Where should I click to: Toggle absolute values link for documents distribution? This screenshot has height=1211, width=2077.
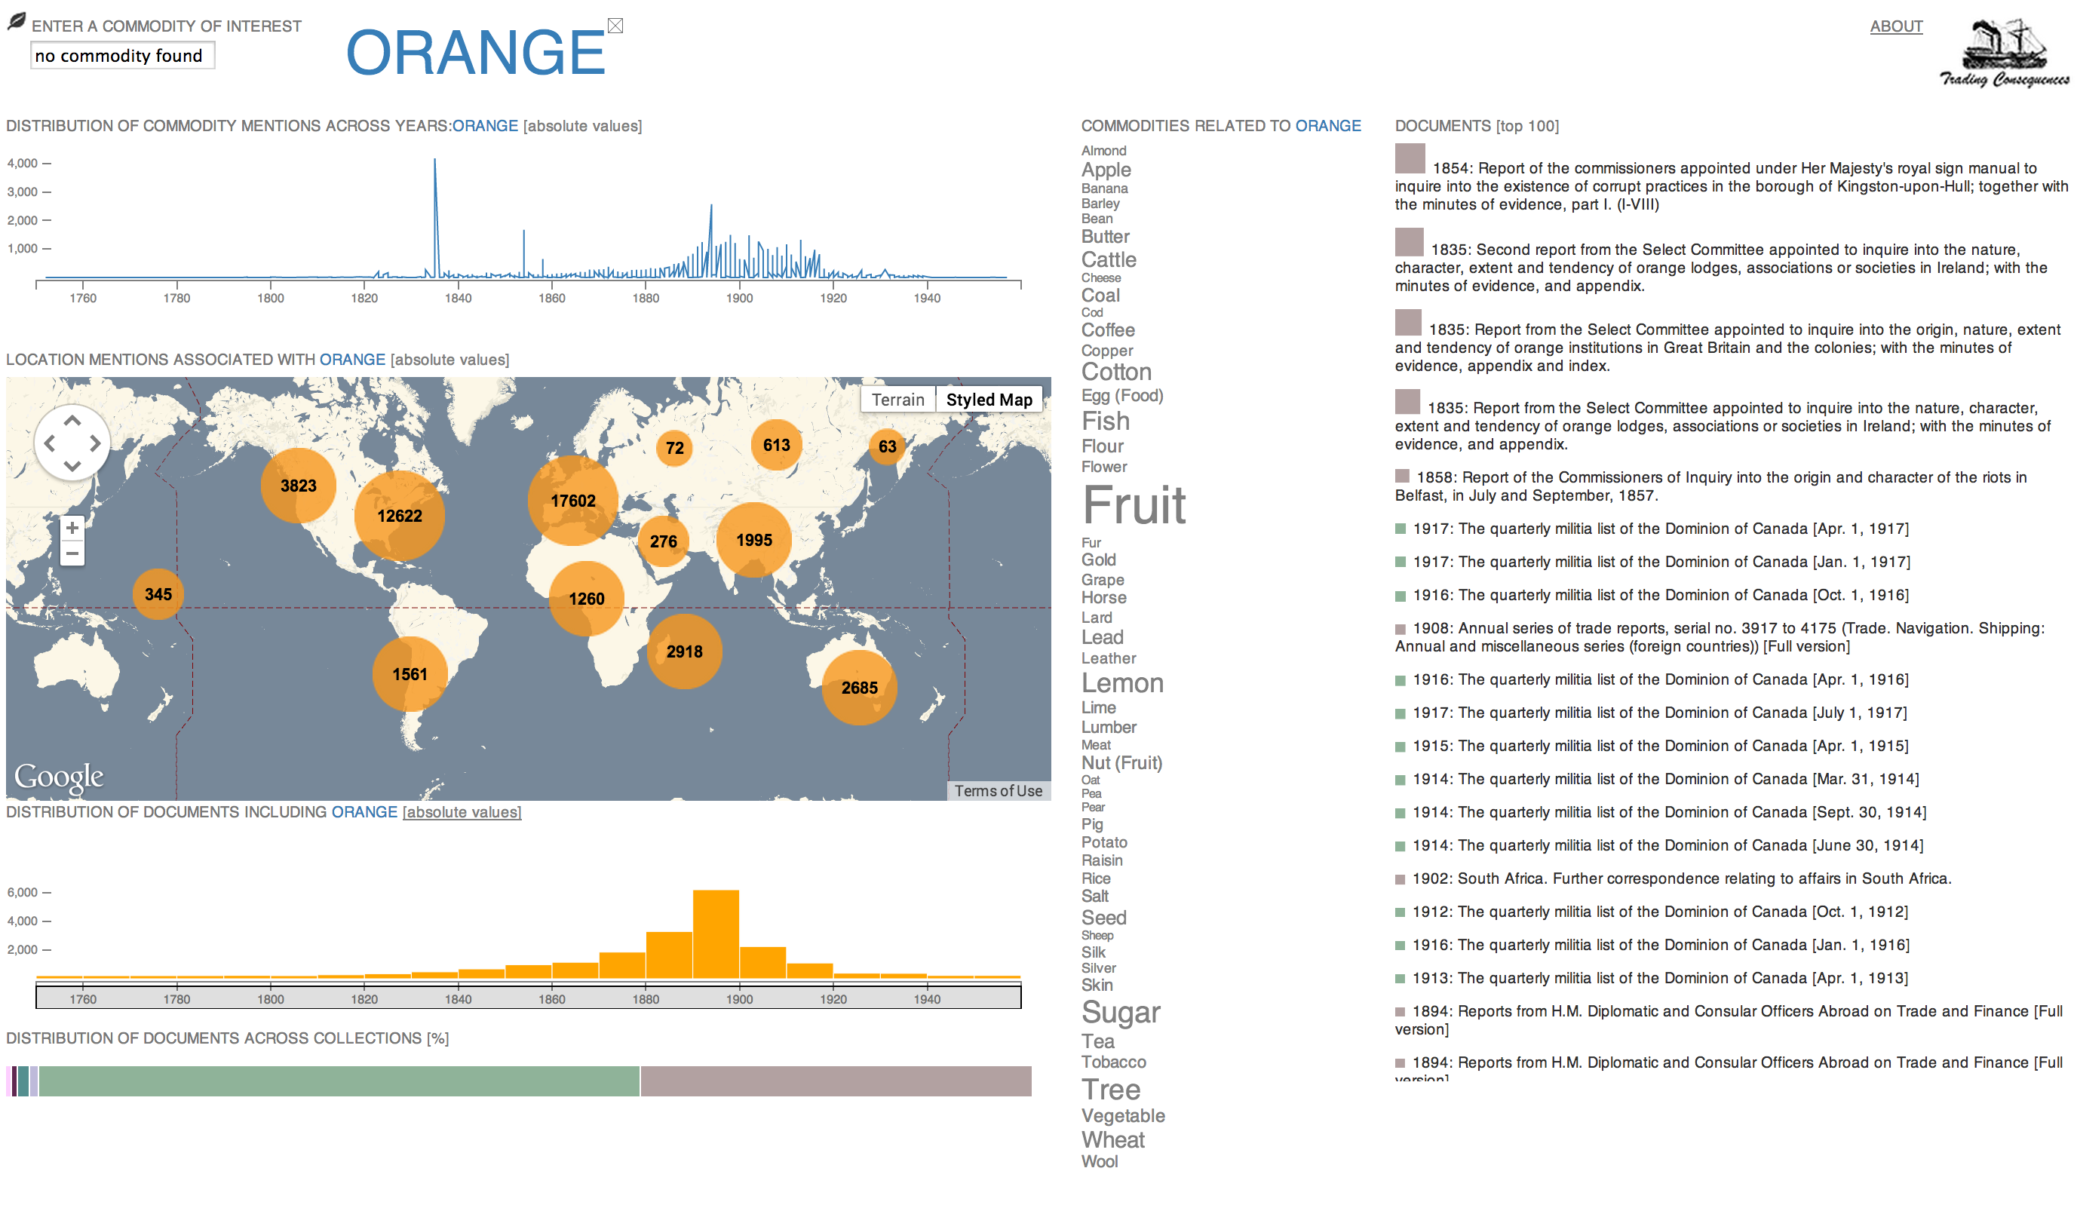click(x=462, y=812)
